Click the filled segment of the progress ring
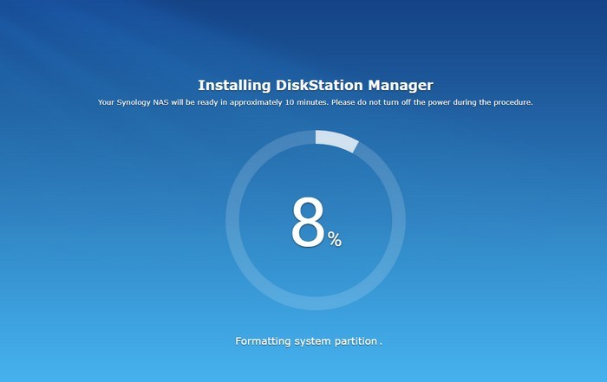The image size is (607, 382). [x=336, y=140]
